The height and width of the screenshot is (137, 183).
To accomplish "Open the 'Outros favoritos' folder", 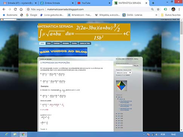I will point(171,15).
